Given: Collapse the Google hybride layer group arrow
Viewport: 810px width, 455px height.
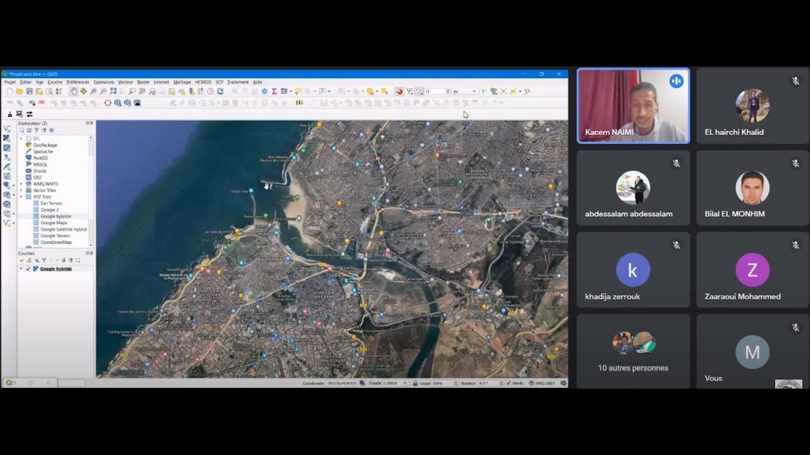Looking at the screenshot, I should (21, 269).
